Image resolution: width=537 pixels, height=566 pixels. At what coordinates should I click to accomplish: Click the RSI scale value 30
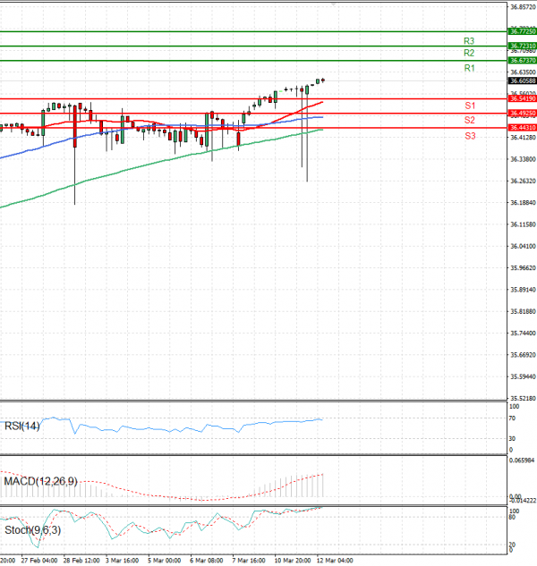(x=512, y=438)
